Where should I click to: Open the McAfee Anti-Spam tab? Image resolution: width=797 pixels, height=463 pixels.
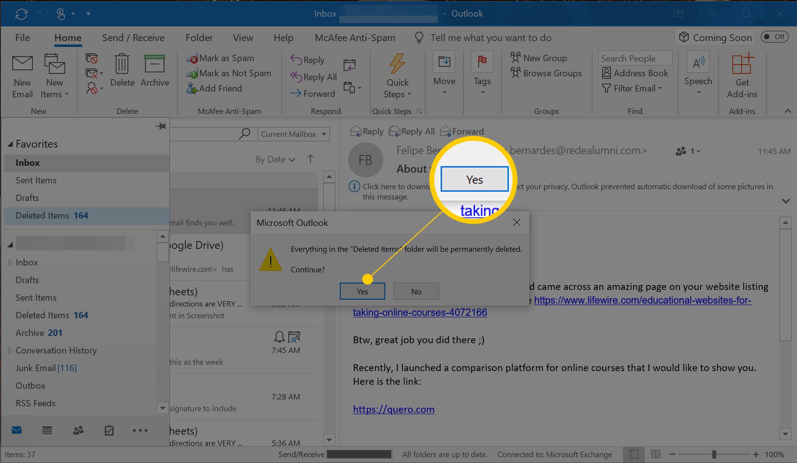pos(355,38)
